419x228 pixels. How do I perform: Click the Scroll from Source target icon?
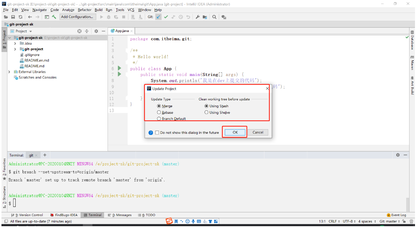point(79,31)
